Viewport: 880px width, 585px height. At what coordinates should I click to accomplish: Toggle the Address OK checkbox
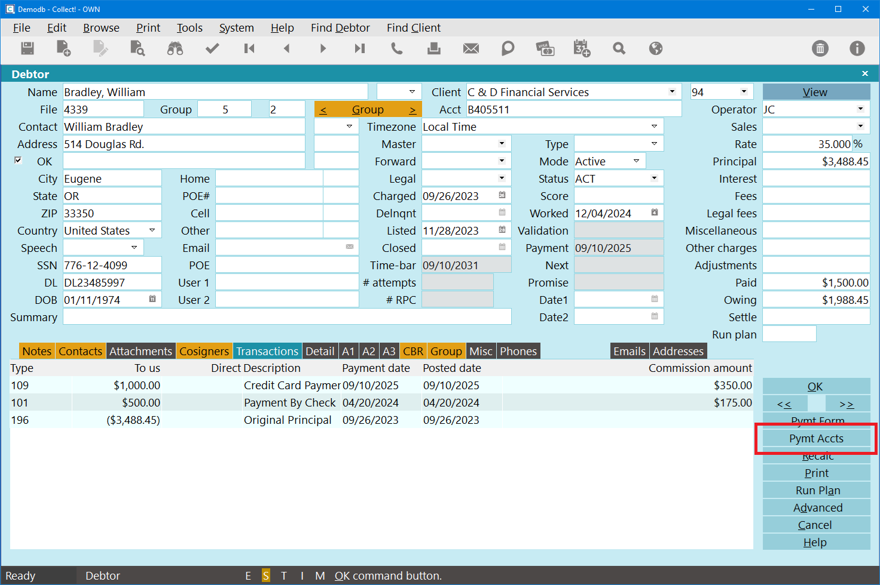tap(18, 161)
